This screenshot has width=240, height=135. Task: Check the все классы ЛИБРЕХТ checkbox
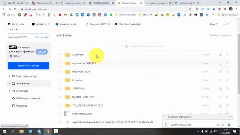click(60, 63)
